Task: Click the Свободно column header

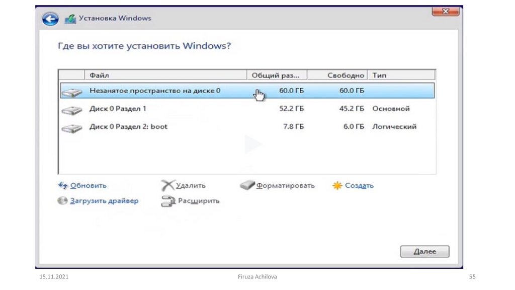Action: coord(338,76)
